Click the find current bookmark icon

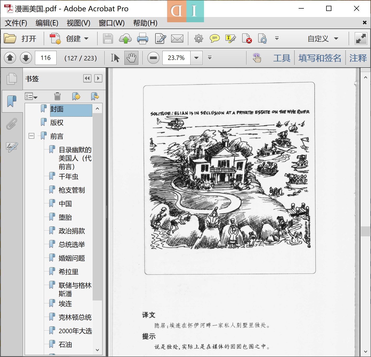coord(95,96)
